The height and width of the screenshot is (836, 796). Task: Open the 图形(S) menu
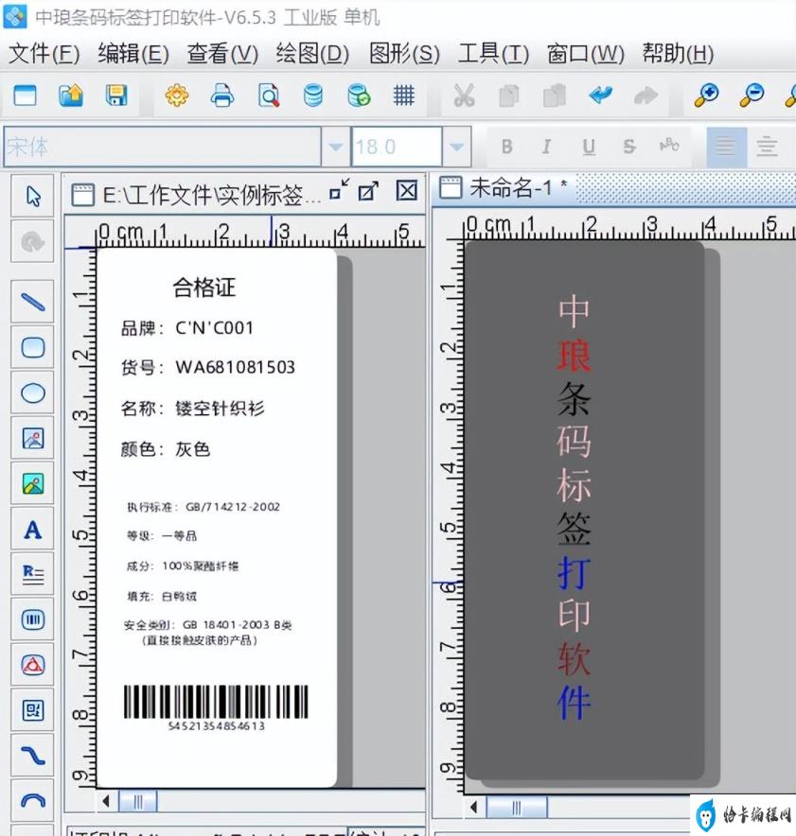tap(404, 54)
